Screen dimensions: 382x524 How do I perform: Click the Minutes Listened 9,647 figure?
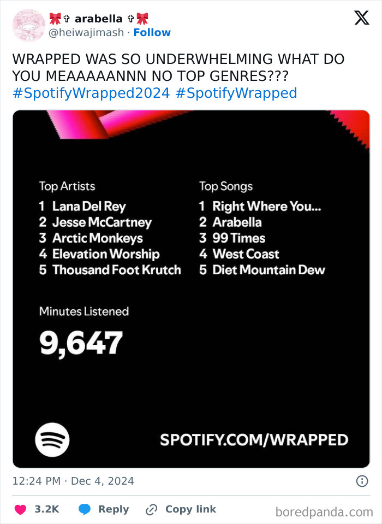[x=80, y=342]
